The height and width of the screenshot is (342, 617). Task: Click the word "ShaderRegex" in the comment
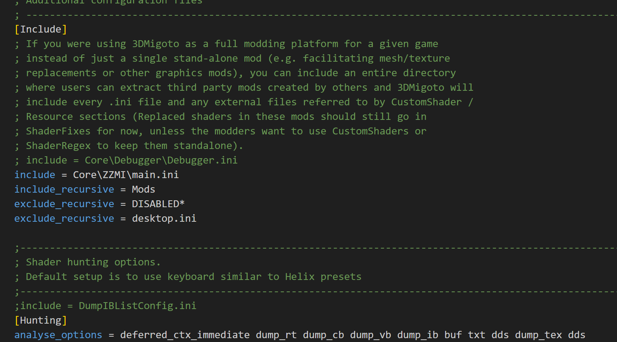(x=58, y=146)
